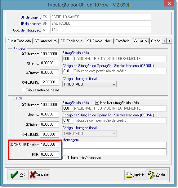Click Entrada NACIONAL TRIBUTADO INTEGRALMENTE text

click(x=107, y=59)
